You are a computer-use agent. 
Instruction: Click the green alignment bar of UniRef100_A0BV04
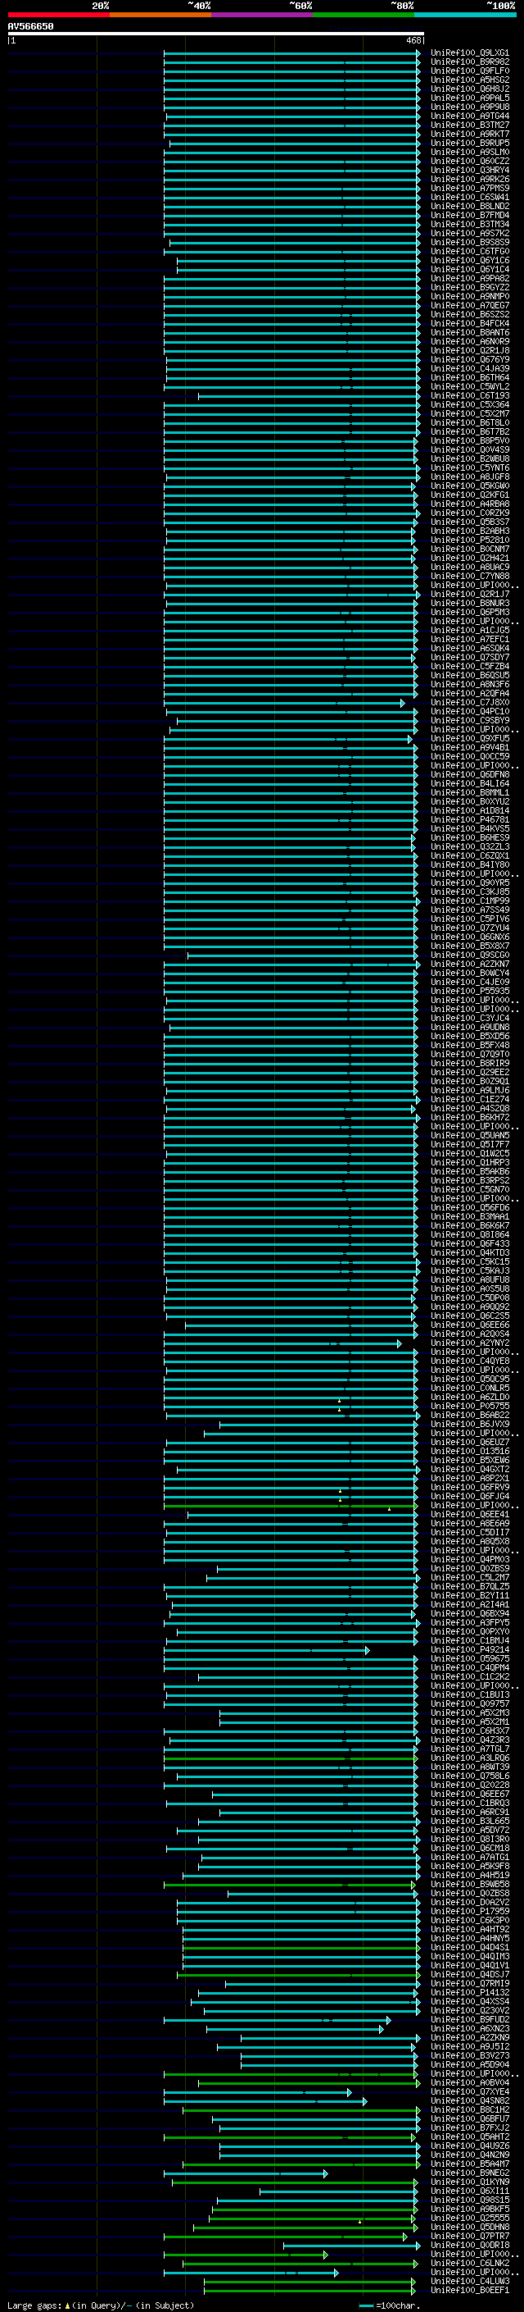308,2083
